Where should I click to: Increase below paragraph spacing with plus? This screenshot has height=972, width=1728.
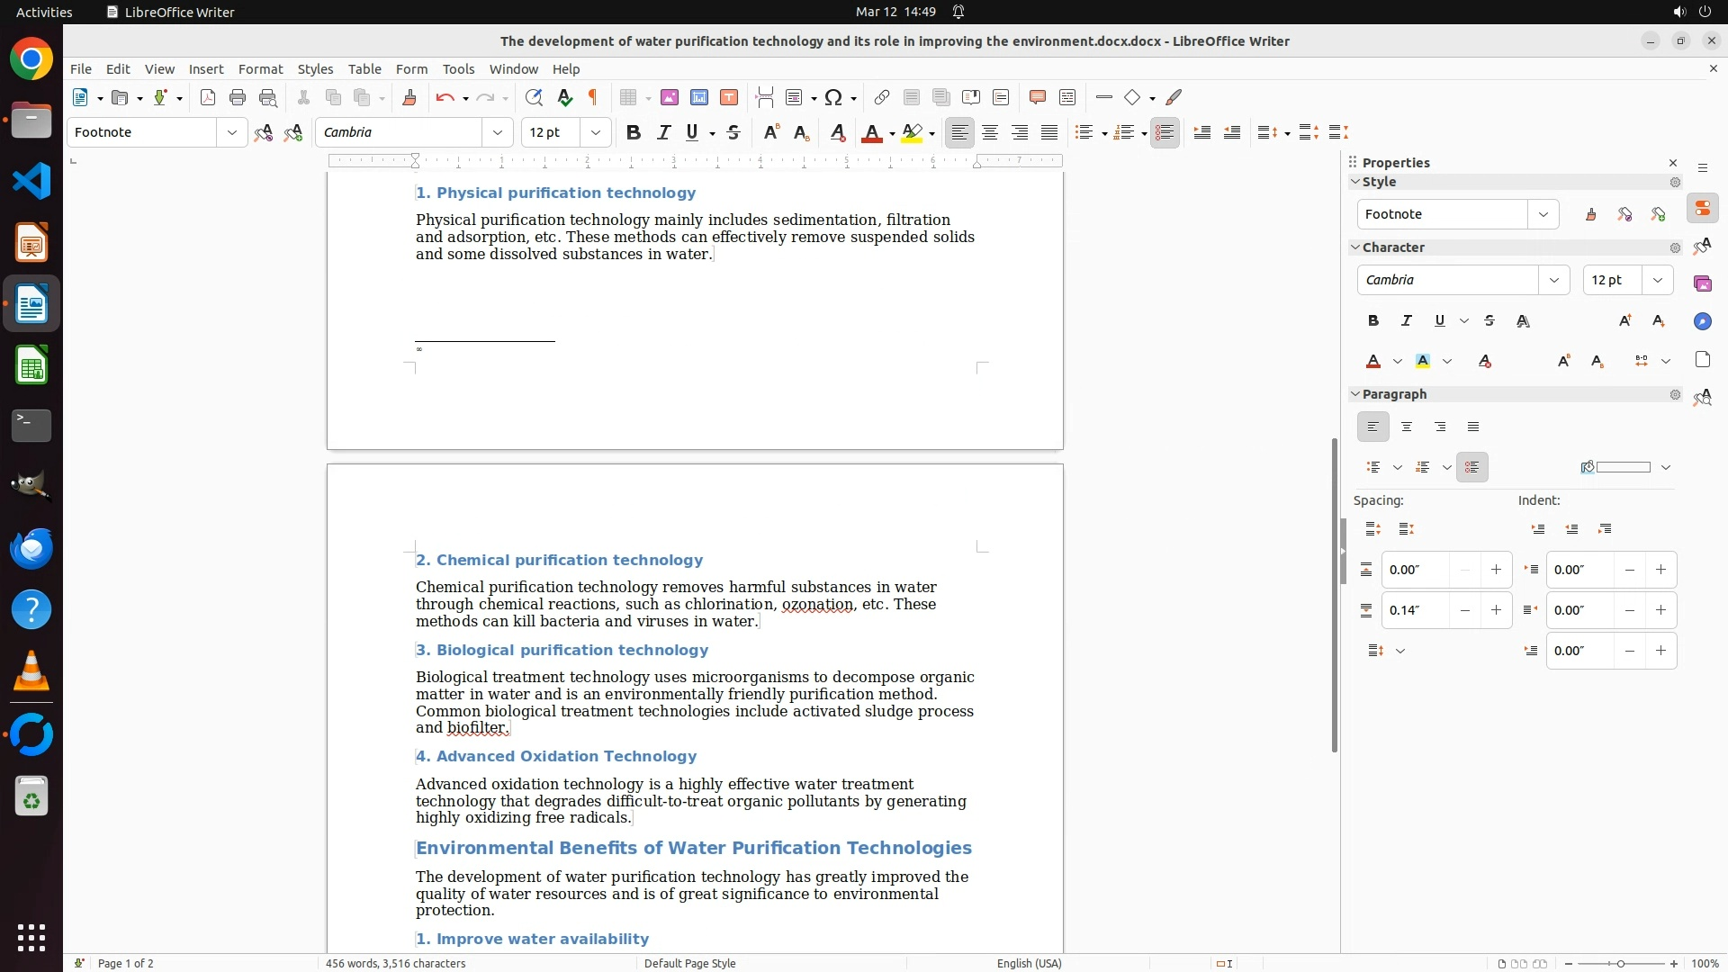[1496, 611]
